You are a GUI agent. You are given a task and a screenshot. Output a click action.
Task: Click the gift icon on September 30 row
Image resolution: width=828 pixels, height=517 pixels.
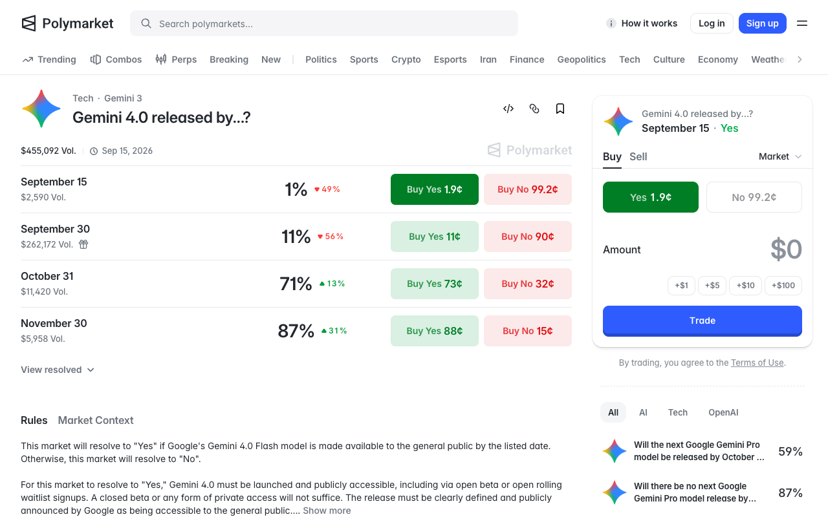pos(83,244)
